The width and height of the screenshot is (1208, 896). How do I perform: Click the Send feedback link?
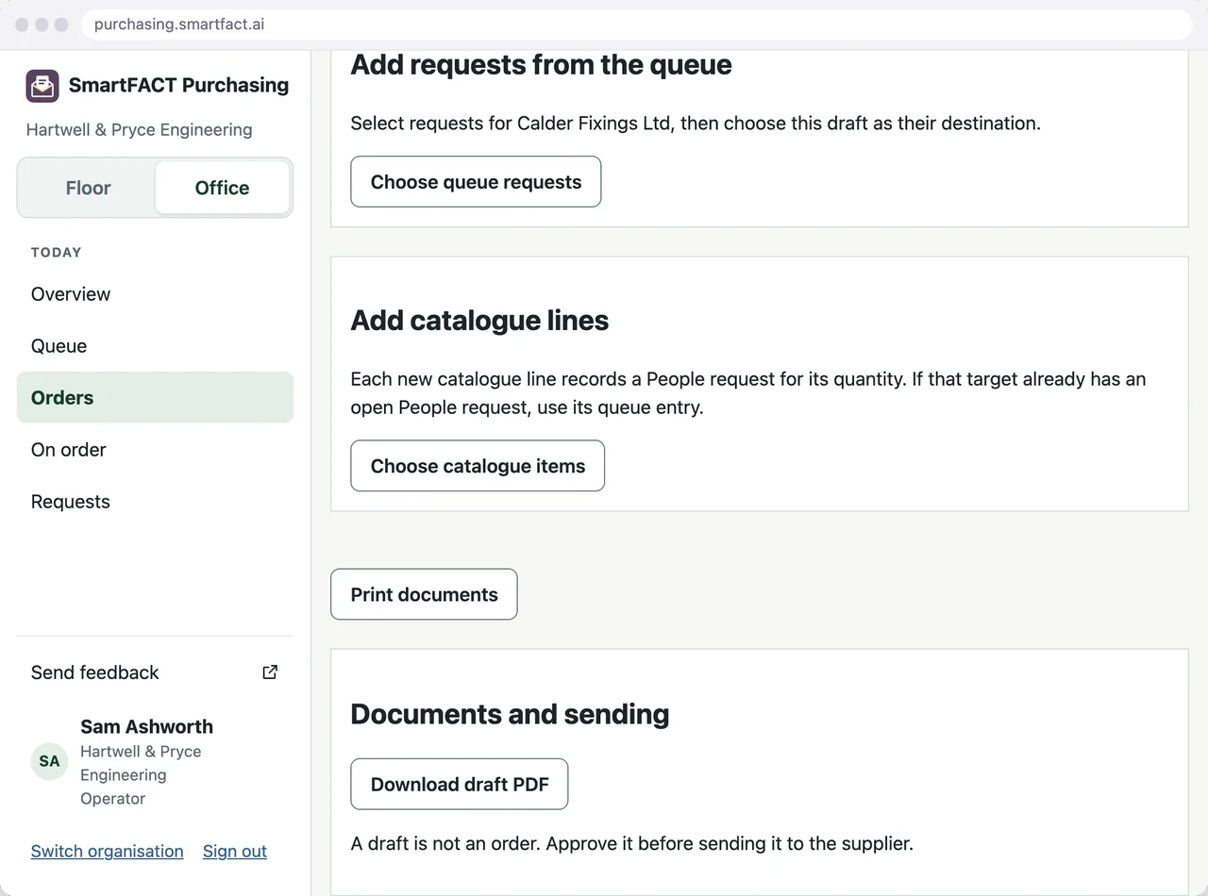coord(155,672)
